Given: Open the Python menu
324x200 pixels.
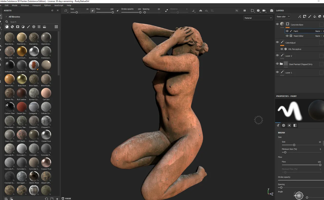Looking at the screenshot, I should pos(47,5).
